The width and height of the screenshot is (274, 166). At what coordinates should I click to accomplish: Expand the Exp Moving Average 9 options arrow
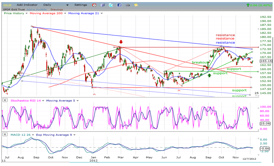tap(74, 135)
